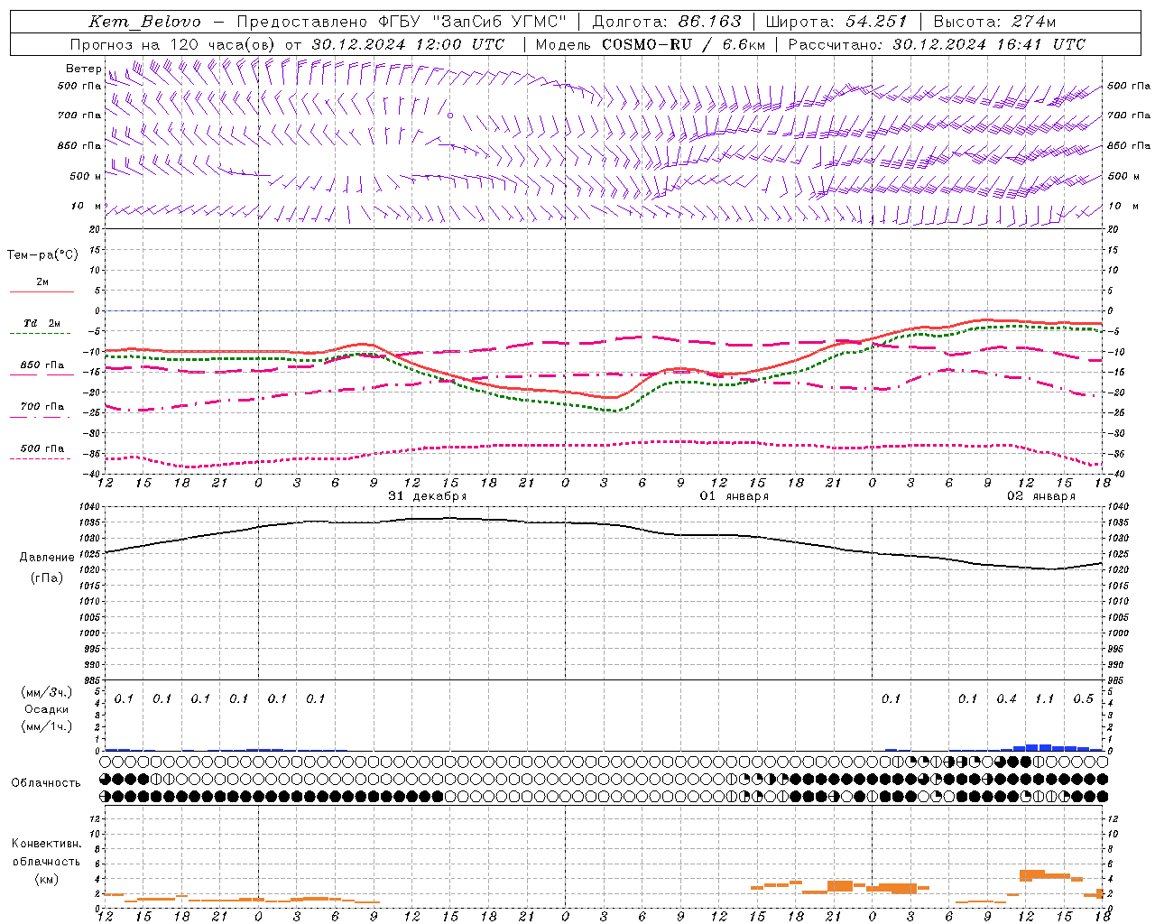The height and width of the screenshot is (924, 1155).
Task: Click the 'Осадки' precipitation label
Action: 47,709
